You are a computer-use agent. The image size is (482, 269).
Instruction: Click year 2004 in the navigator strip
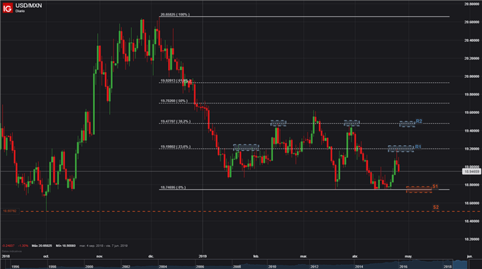[163, 267]
